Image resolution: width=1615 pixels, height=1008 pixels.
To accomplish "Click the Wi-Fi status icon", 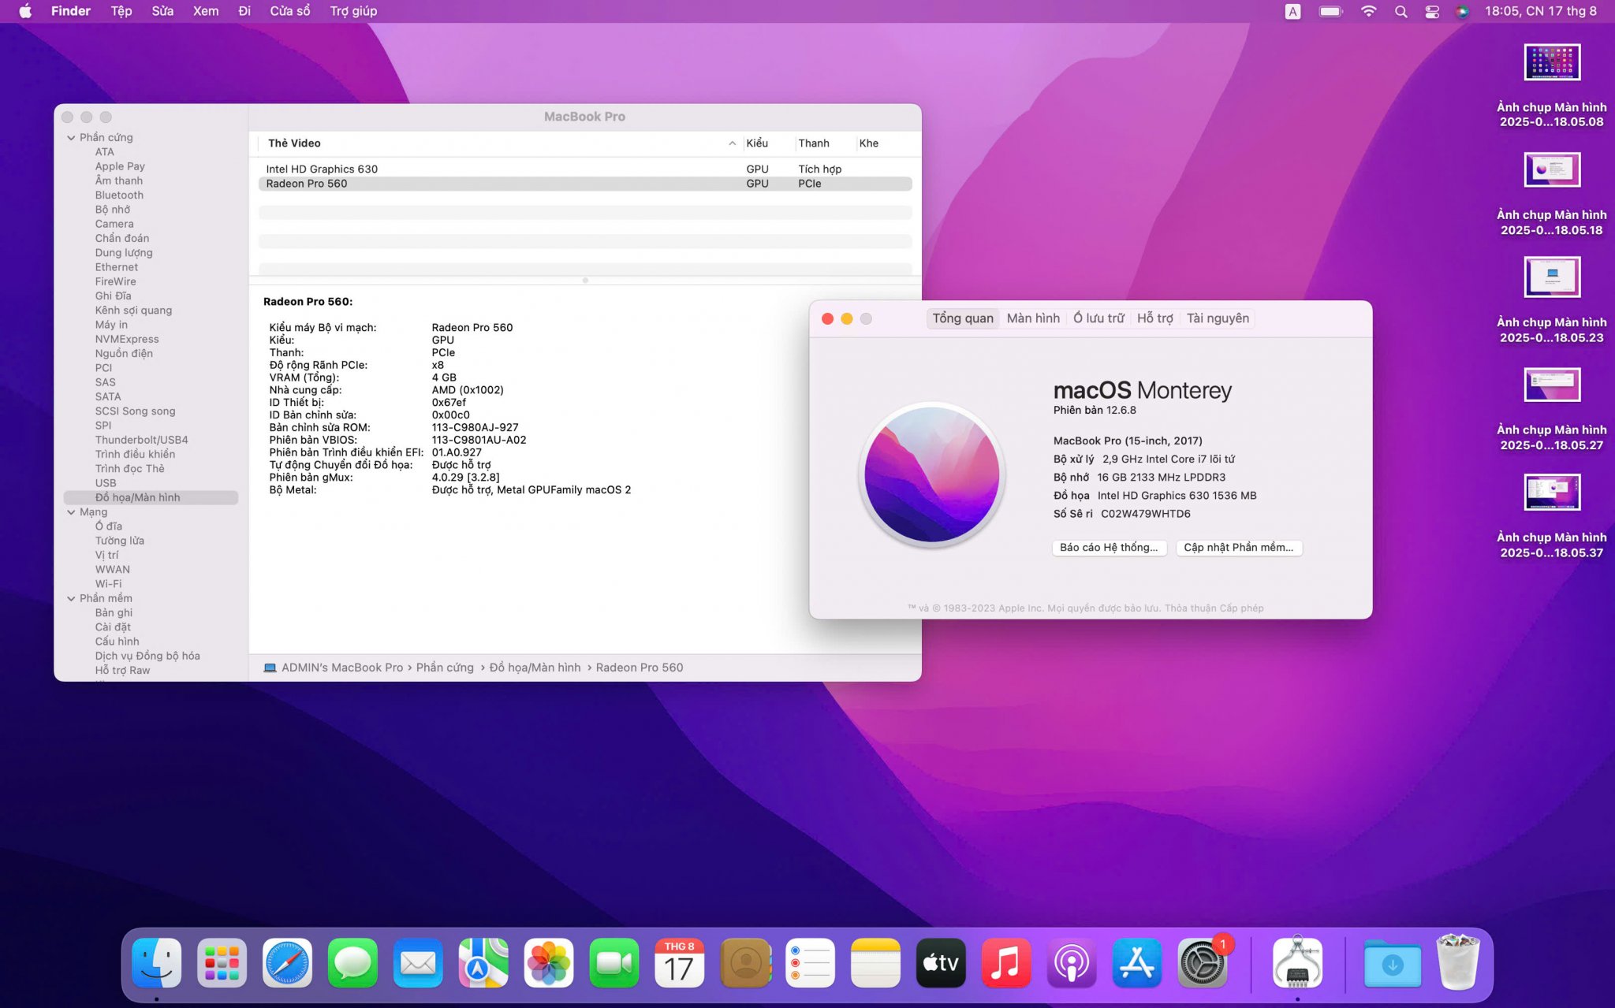I will pos(1368,11).
